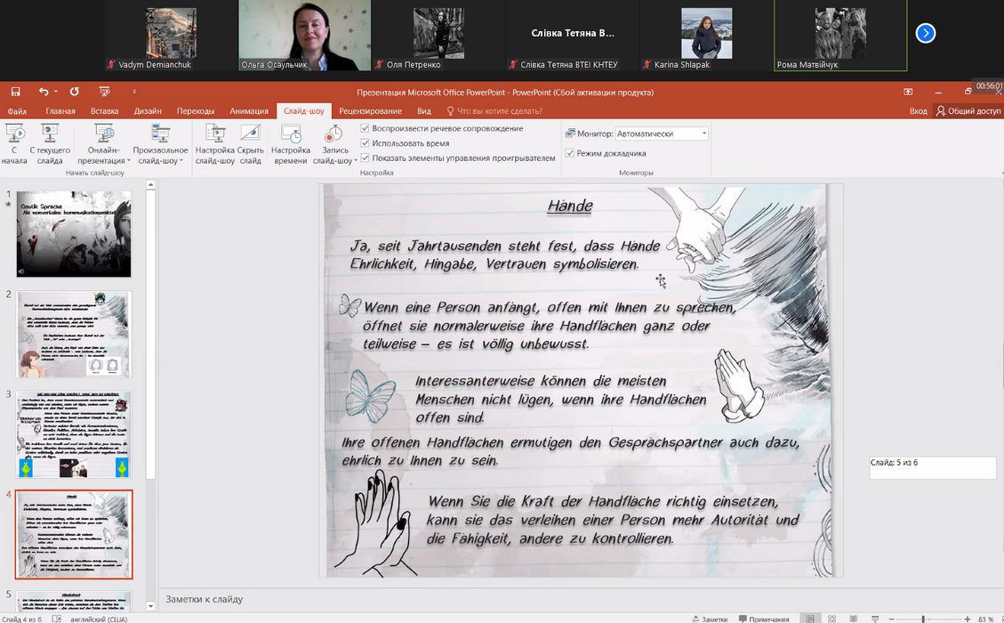Toggle Воспроизвести речевое сопровождение checkbox
1004x623 pixels.
pos(365,129)
